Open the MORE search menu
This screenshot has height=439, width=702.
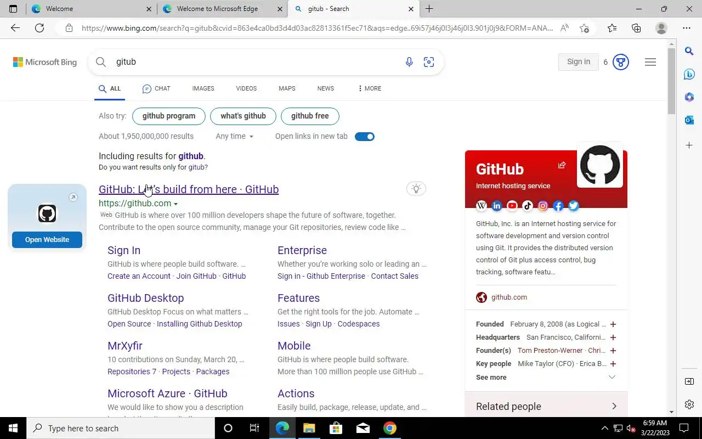click(x=369, y=88)
